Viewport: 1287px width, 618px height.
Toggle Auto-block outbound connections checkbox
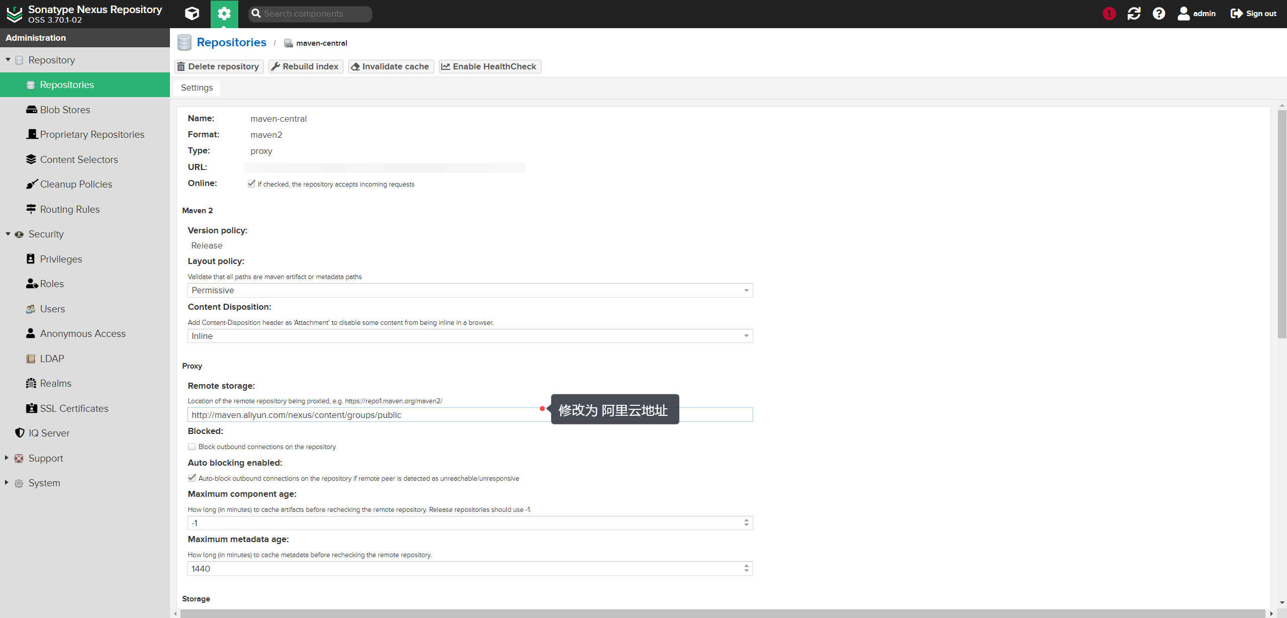(x=192, y=478)
